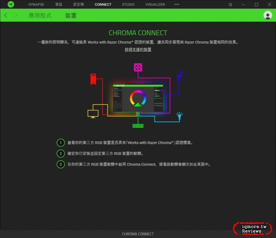Click the step 3 numbered circle icon
This screenshot has height=238, width=276.
click(x=61, y=164)
